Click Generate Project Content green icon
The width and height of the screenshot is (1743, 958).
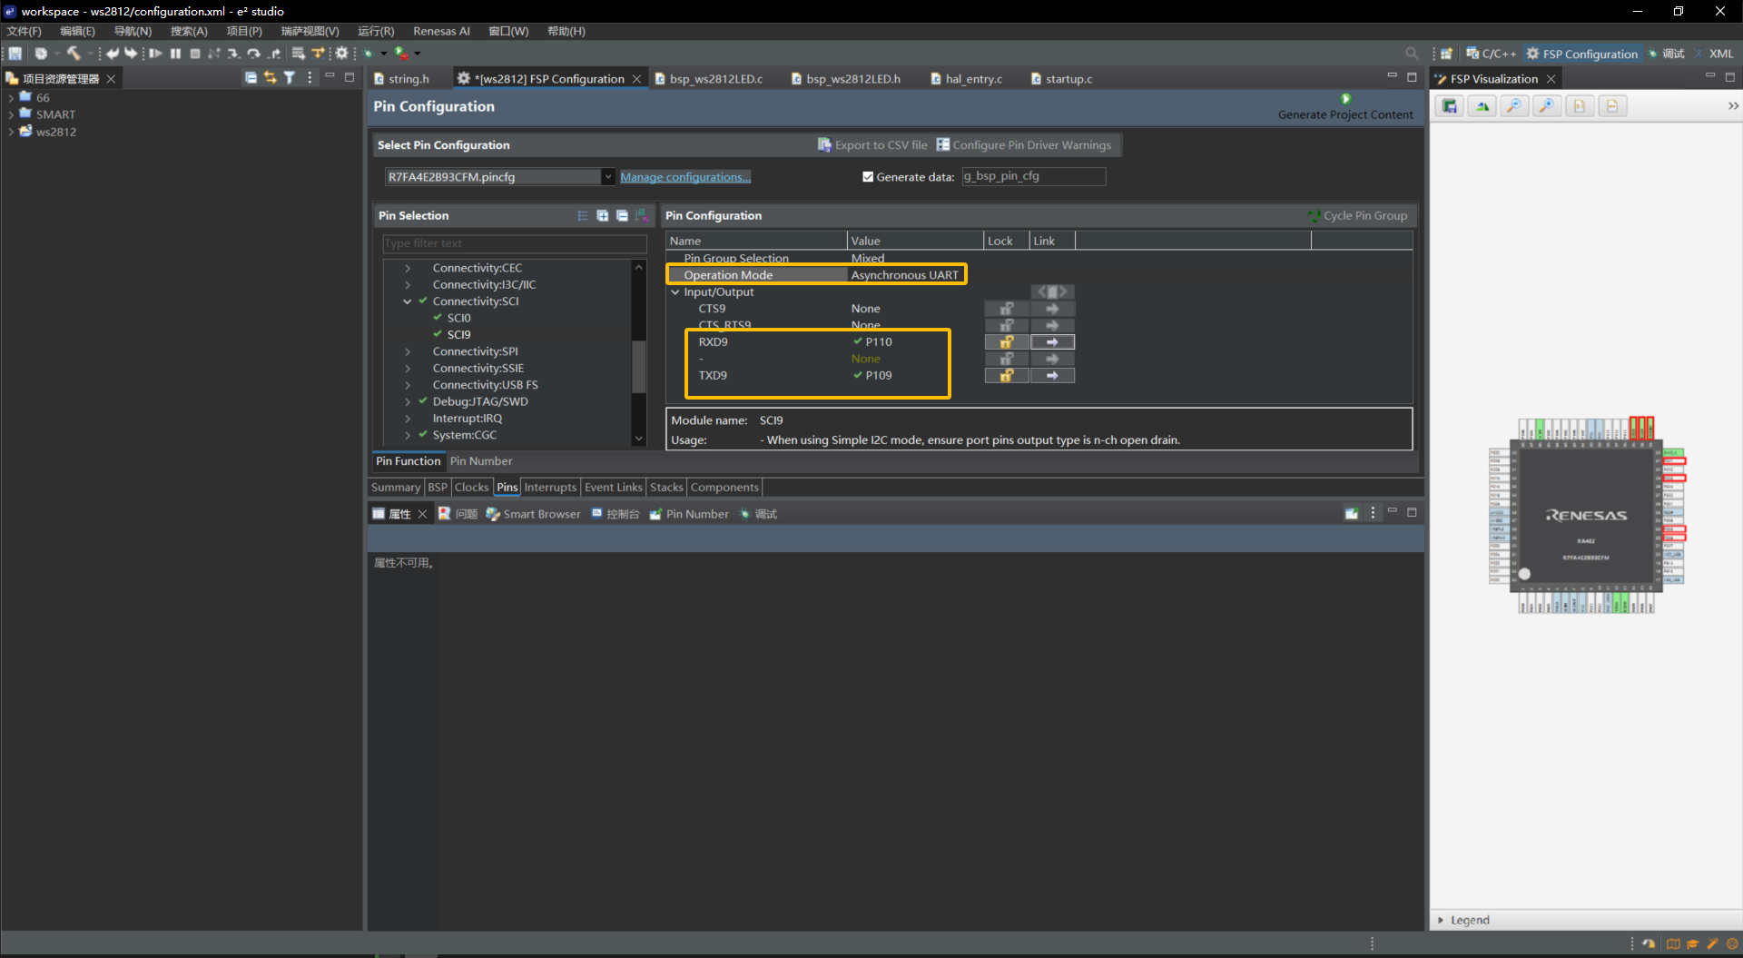click(1345, 99)
